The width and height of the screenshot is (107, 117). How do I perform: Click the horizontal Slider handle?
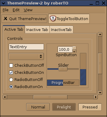click(63, 69)
